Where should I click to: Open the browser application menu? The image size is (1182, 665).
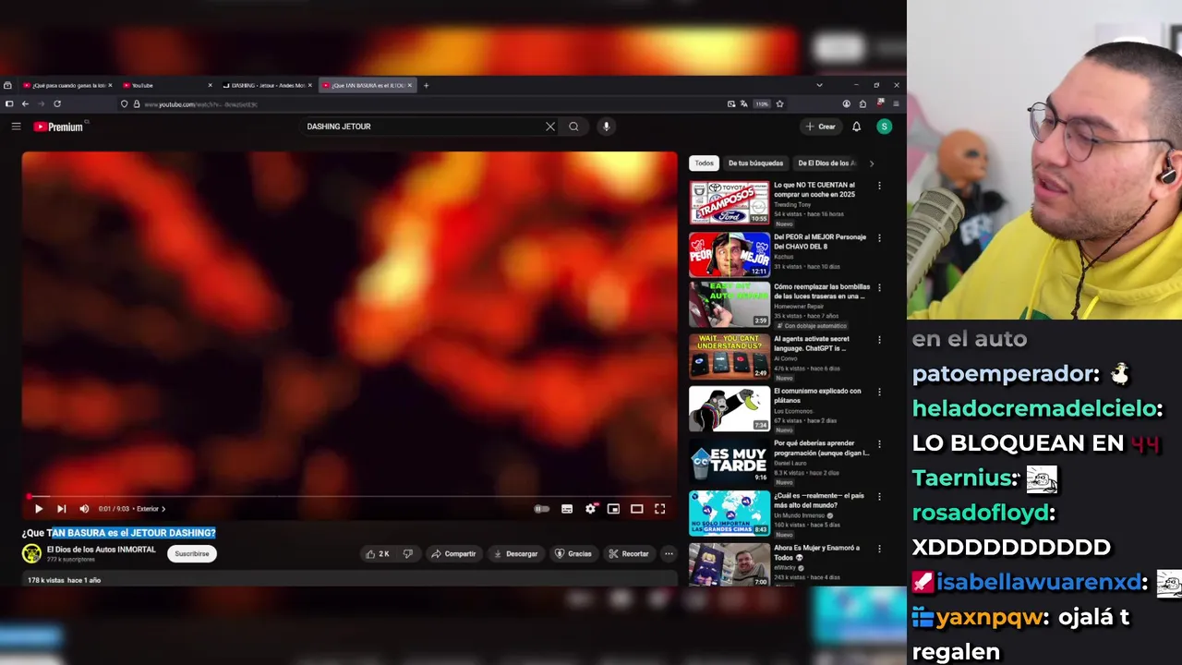tap(896, 104)
